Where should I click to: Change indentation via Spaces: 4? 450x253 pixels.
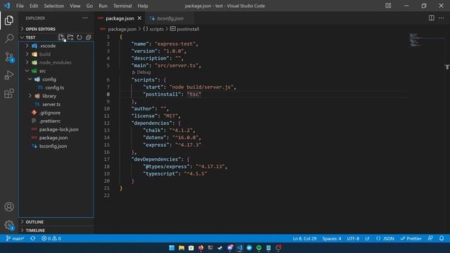pos(331,238)
